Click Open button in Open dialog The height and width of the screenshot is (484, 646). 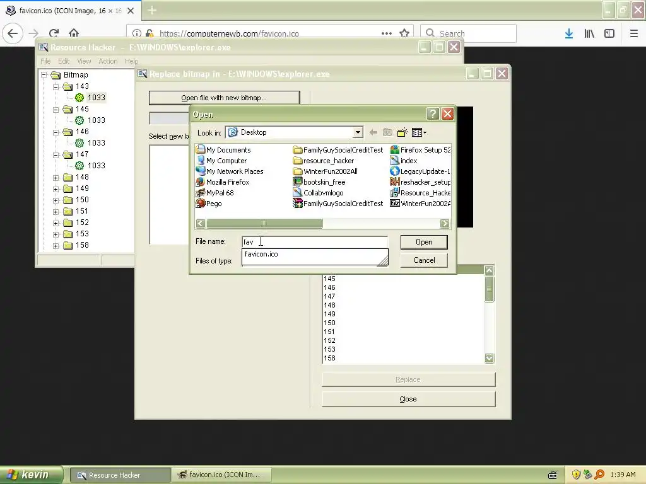pos(424,242)
